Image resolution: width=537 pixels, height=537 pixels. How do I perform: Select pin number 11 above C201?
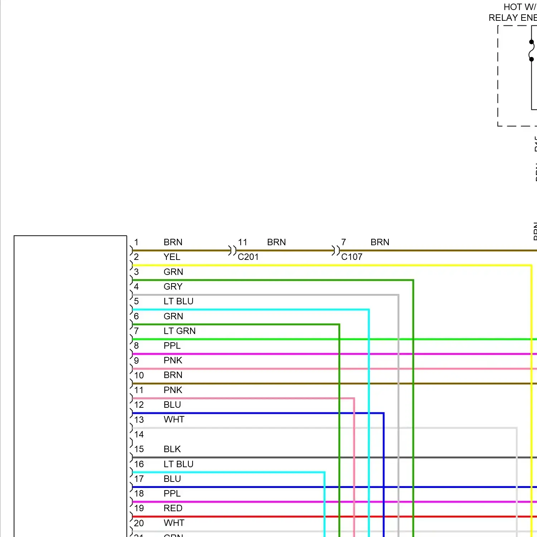pyautogui.click(x=242, y=242)
